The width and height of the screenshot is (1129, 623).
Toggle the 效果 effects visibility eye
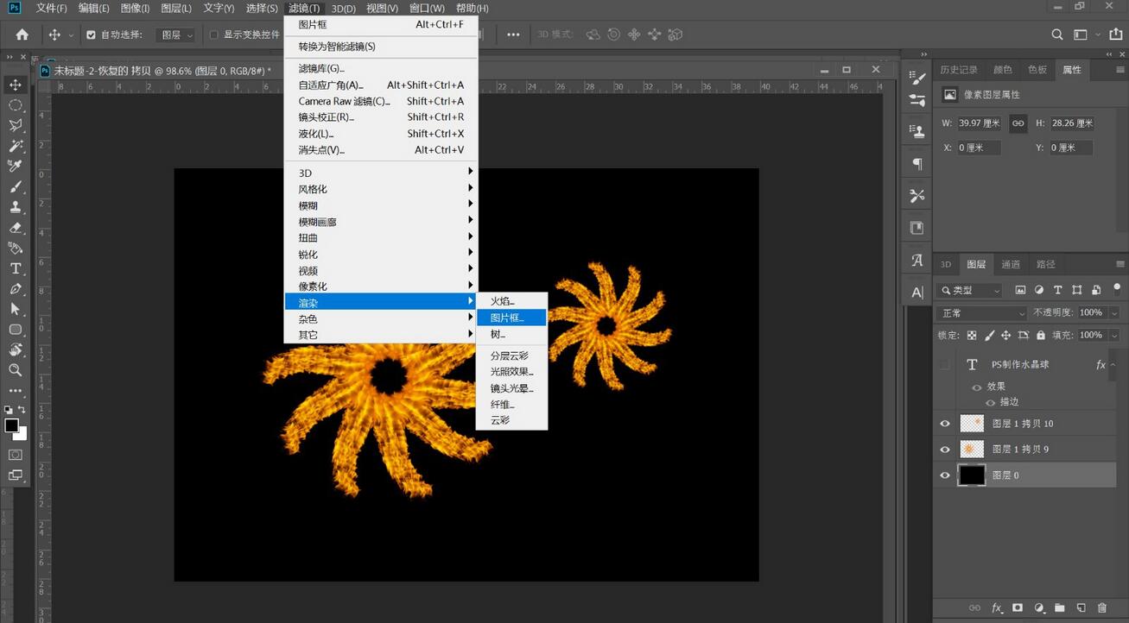tap(977, 387)
